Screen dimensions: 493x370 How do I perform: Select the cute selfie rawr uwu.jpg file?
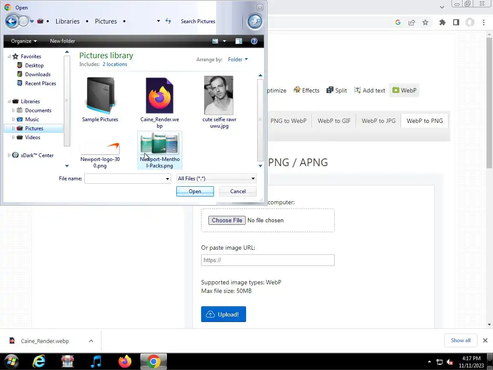[219, 102]
